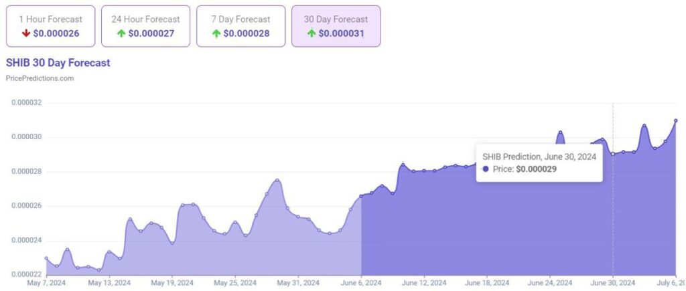The width and height of the screenshot is (686, 291).
Task: Click the 0.000026 y-axis label
Action: tap(26, 206)
